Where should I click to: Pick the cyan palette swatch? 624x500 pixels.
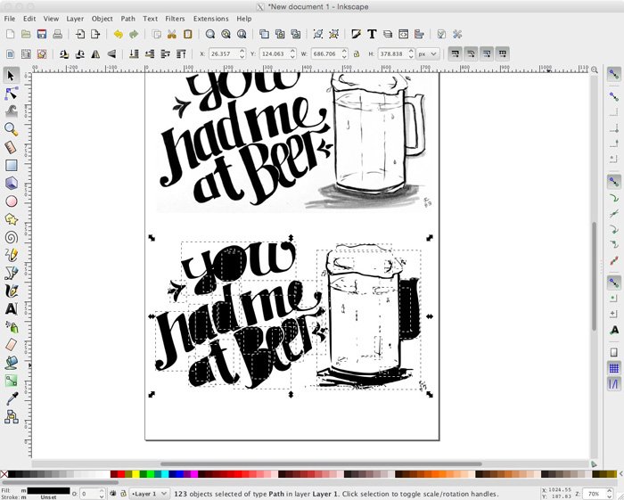pos(165,474)
